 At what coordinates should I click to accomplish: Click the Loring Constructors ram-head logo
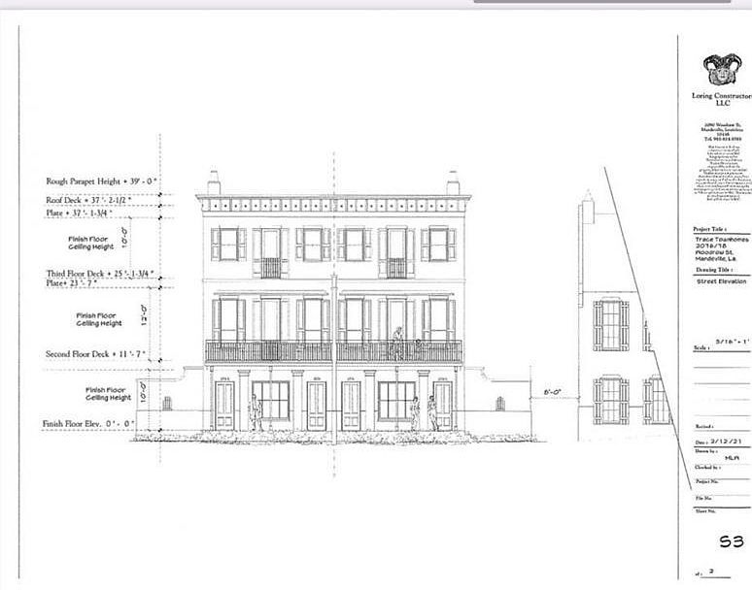722,70
